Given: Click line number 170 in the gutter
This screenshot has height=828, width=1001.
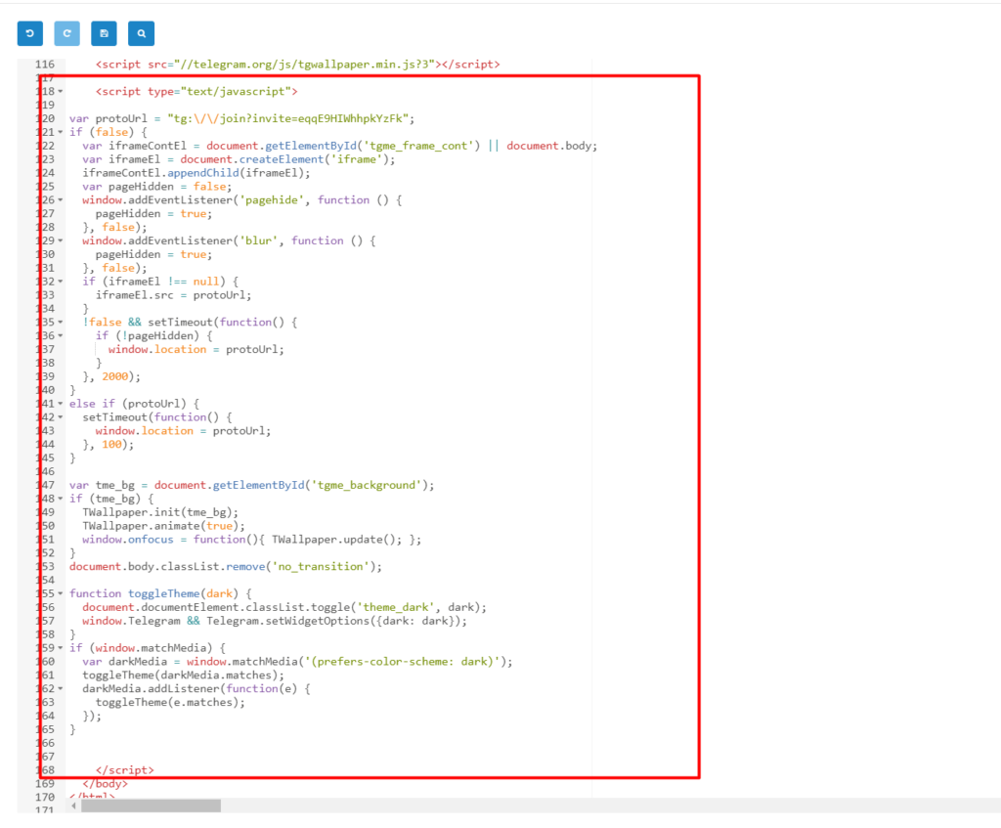Looking at the screenshot, I should click(x=45, y=798).
